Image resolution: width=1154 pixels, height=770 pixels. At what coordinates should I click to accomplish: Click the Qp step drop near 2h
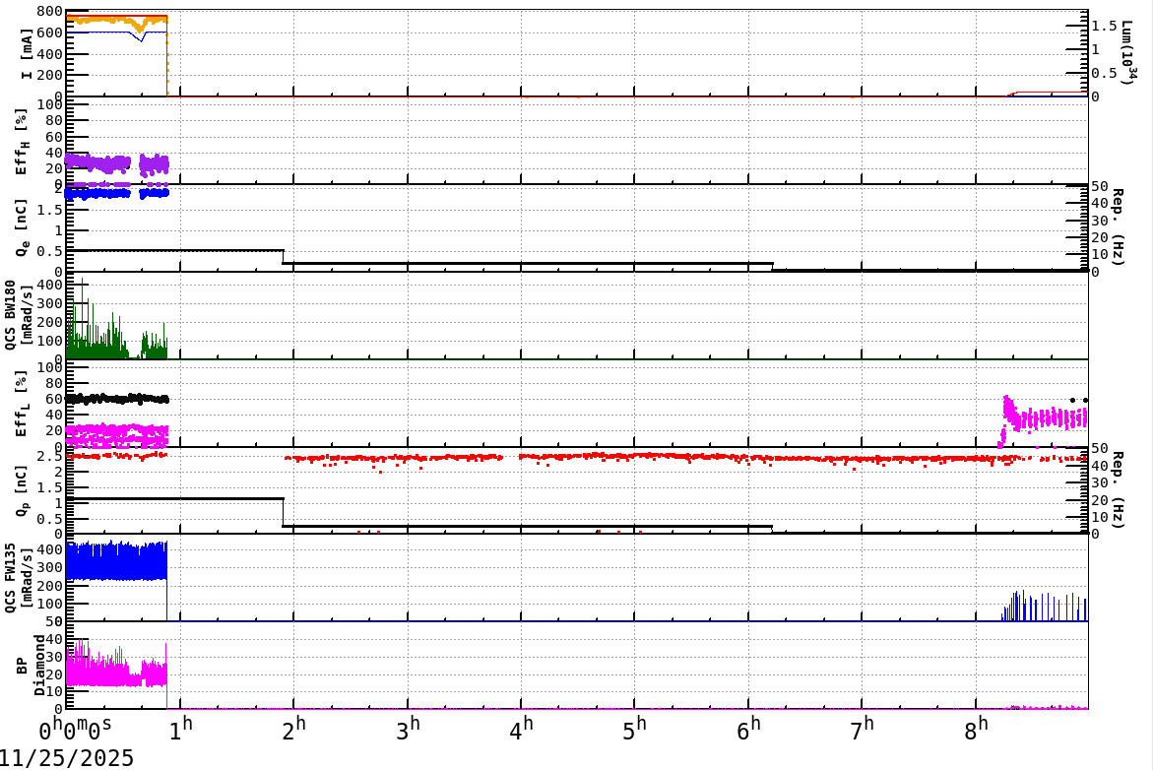284,512
